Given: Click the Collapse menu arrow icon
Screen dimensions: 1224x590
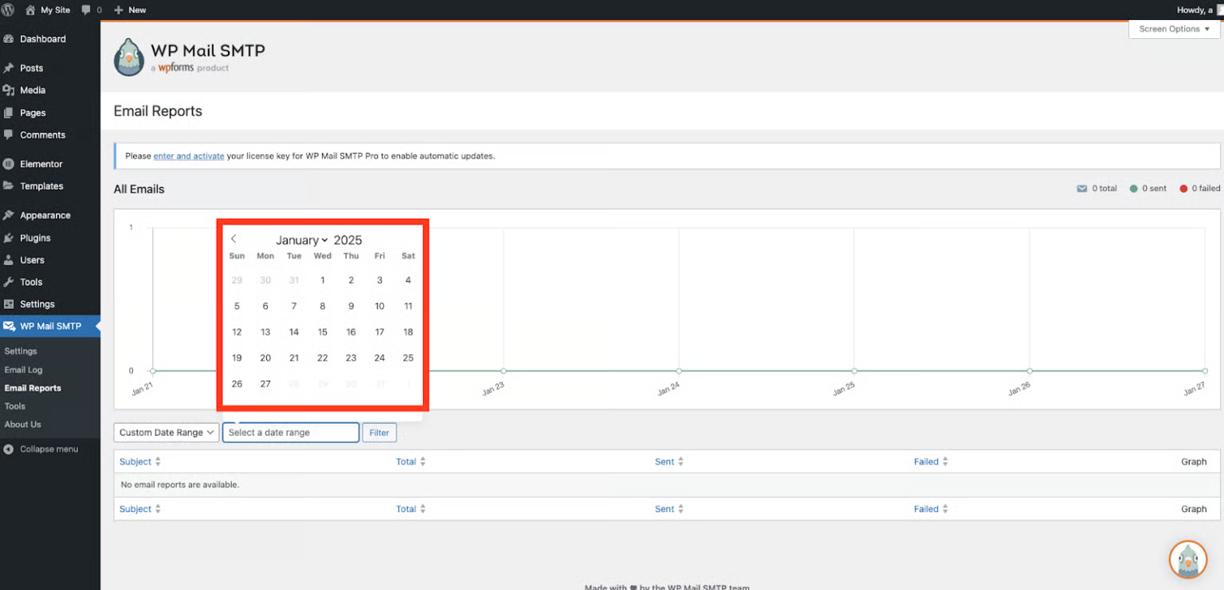Looking at the screenshot, I should click(9, 449).
